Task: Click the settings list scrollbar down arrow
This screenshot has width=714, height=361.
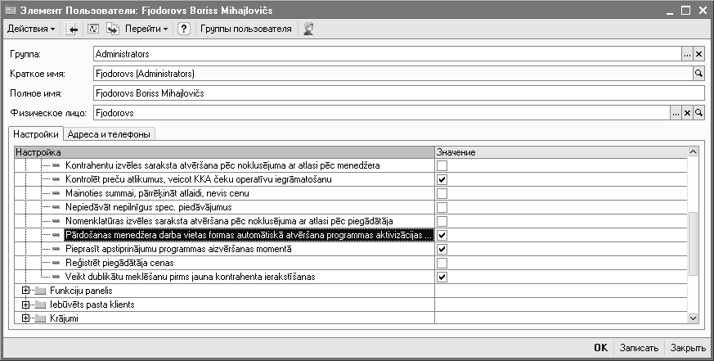Action: tap(694, 318)
